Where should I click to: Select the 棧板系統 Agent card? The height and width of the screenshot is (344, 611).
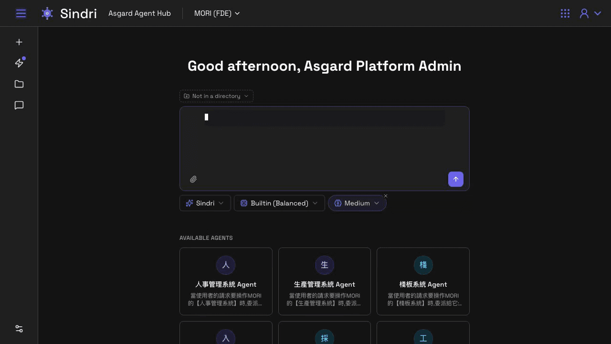(423, 281)
